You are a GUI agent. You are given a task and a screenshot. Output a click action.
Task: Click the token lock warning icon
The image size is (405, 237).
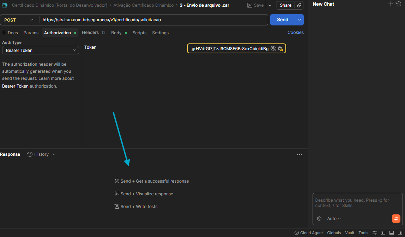[281, 49]
